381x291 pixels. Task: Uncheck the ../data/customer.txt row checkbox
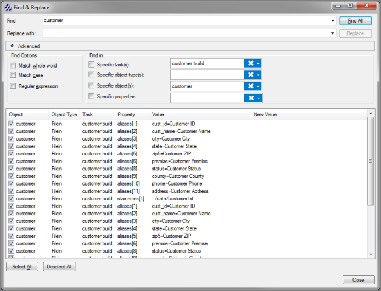(11, 198)
